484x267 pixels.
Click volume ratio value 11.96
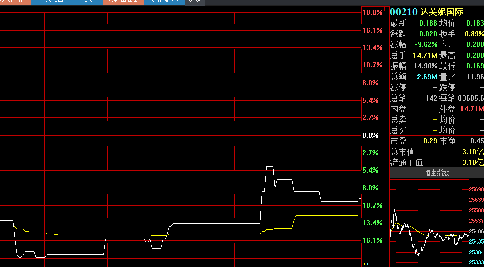tap(475, 77)
